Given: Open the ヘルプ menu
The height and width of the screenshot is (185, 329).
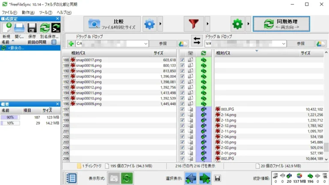Looking at the screenshot, I should coord(64,12).
